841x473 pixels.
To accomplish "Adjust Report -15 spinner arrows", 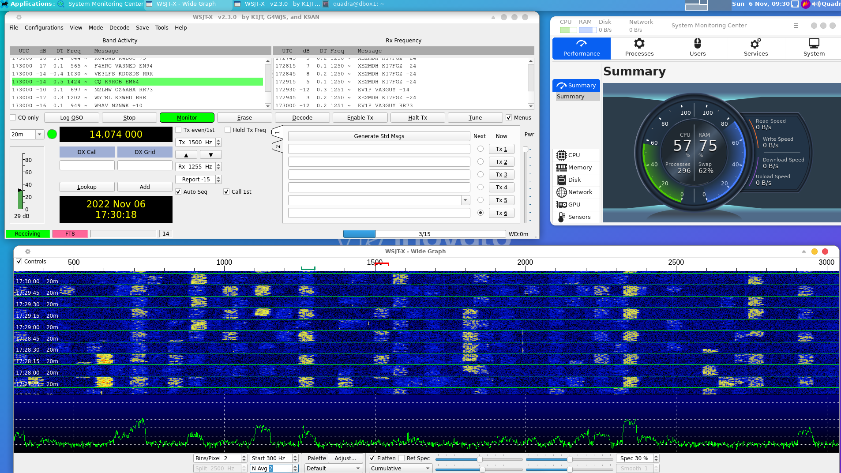I will 218,180.
